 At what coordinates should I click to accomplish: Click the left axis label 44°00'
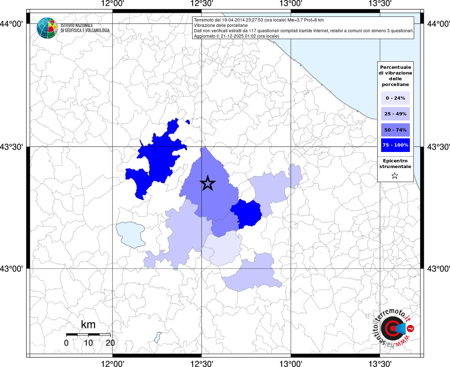(11, 24)
